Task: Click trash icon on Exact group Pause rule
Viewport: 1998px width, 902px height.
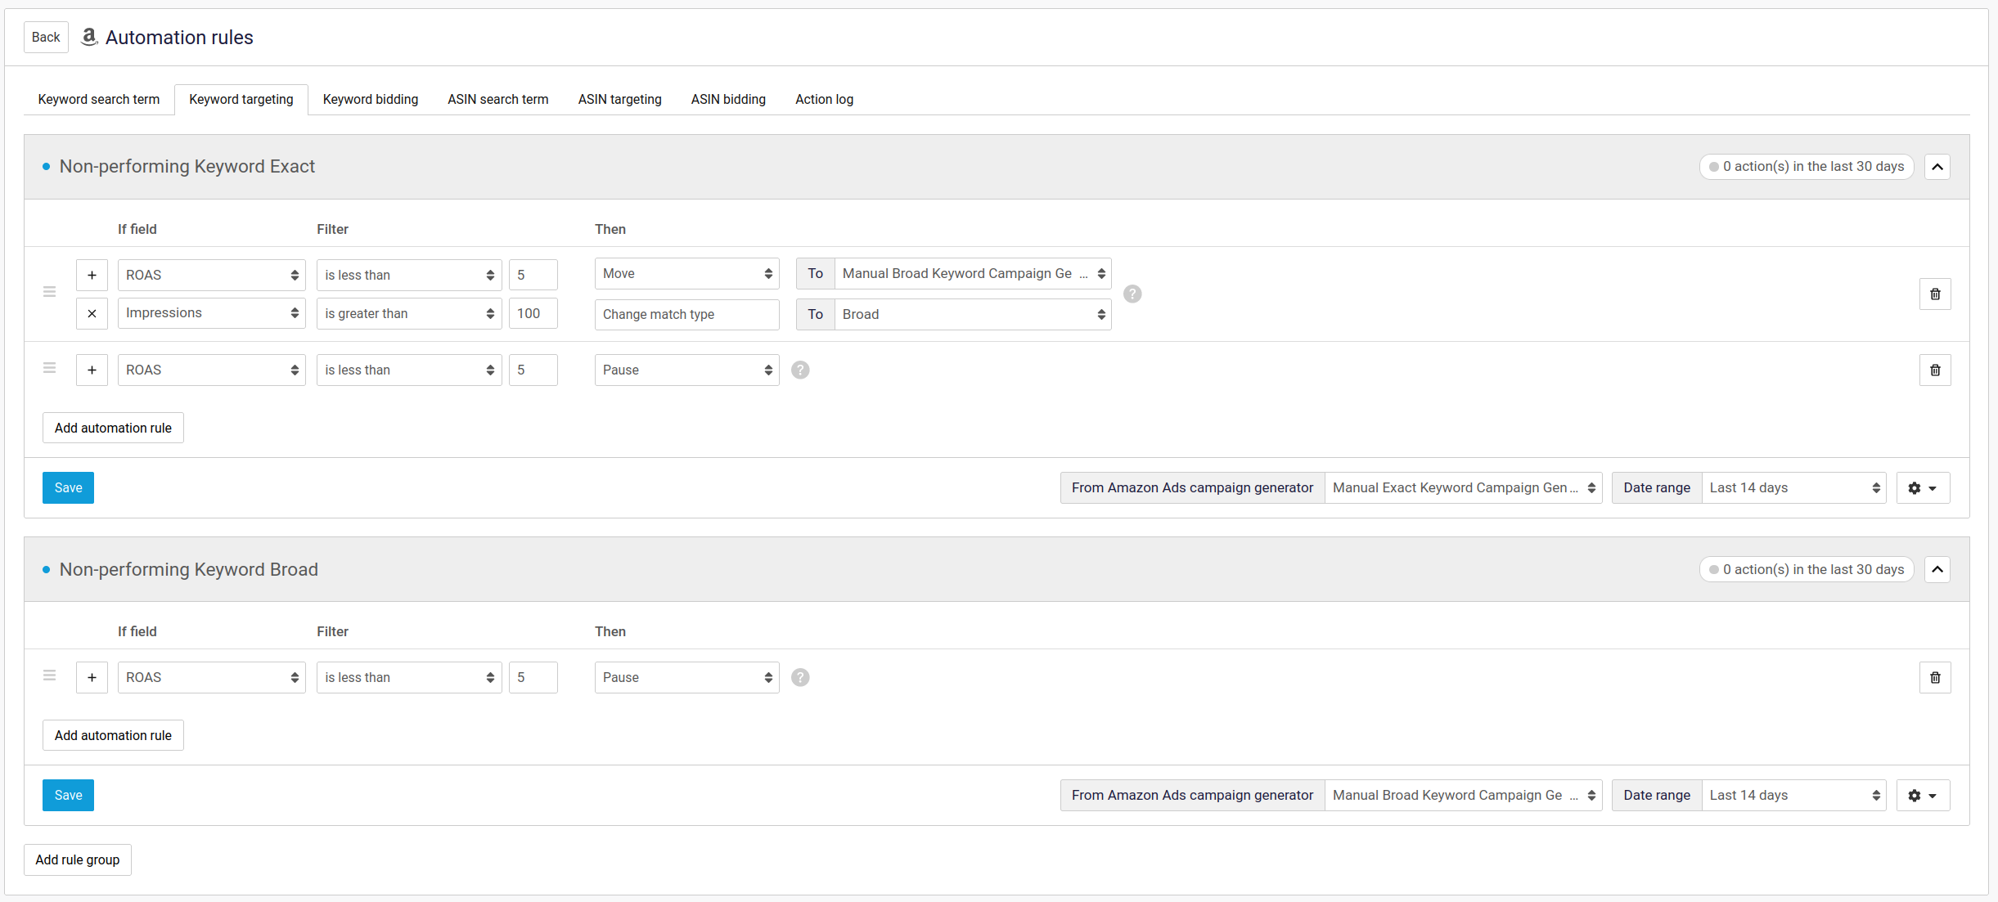Action: [1934, 370]
